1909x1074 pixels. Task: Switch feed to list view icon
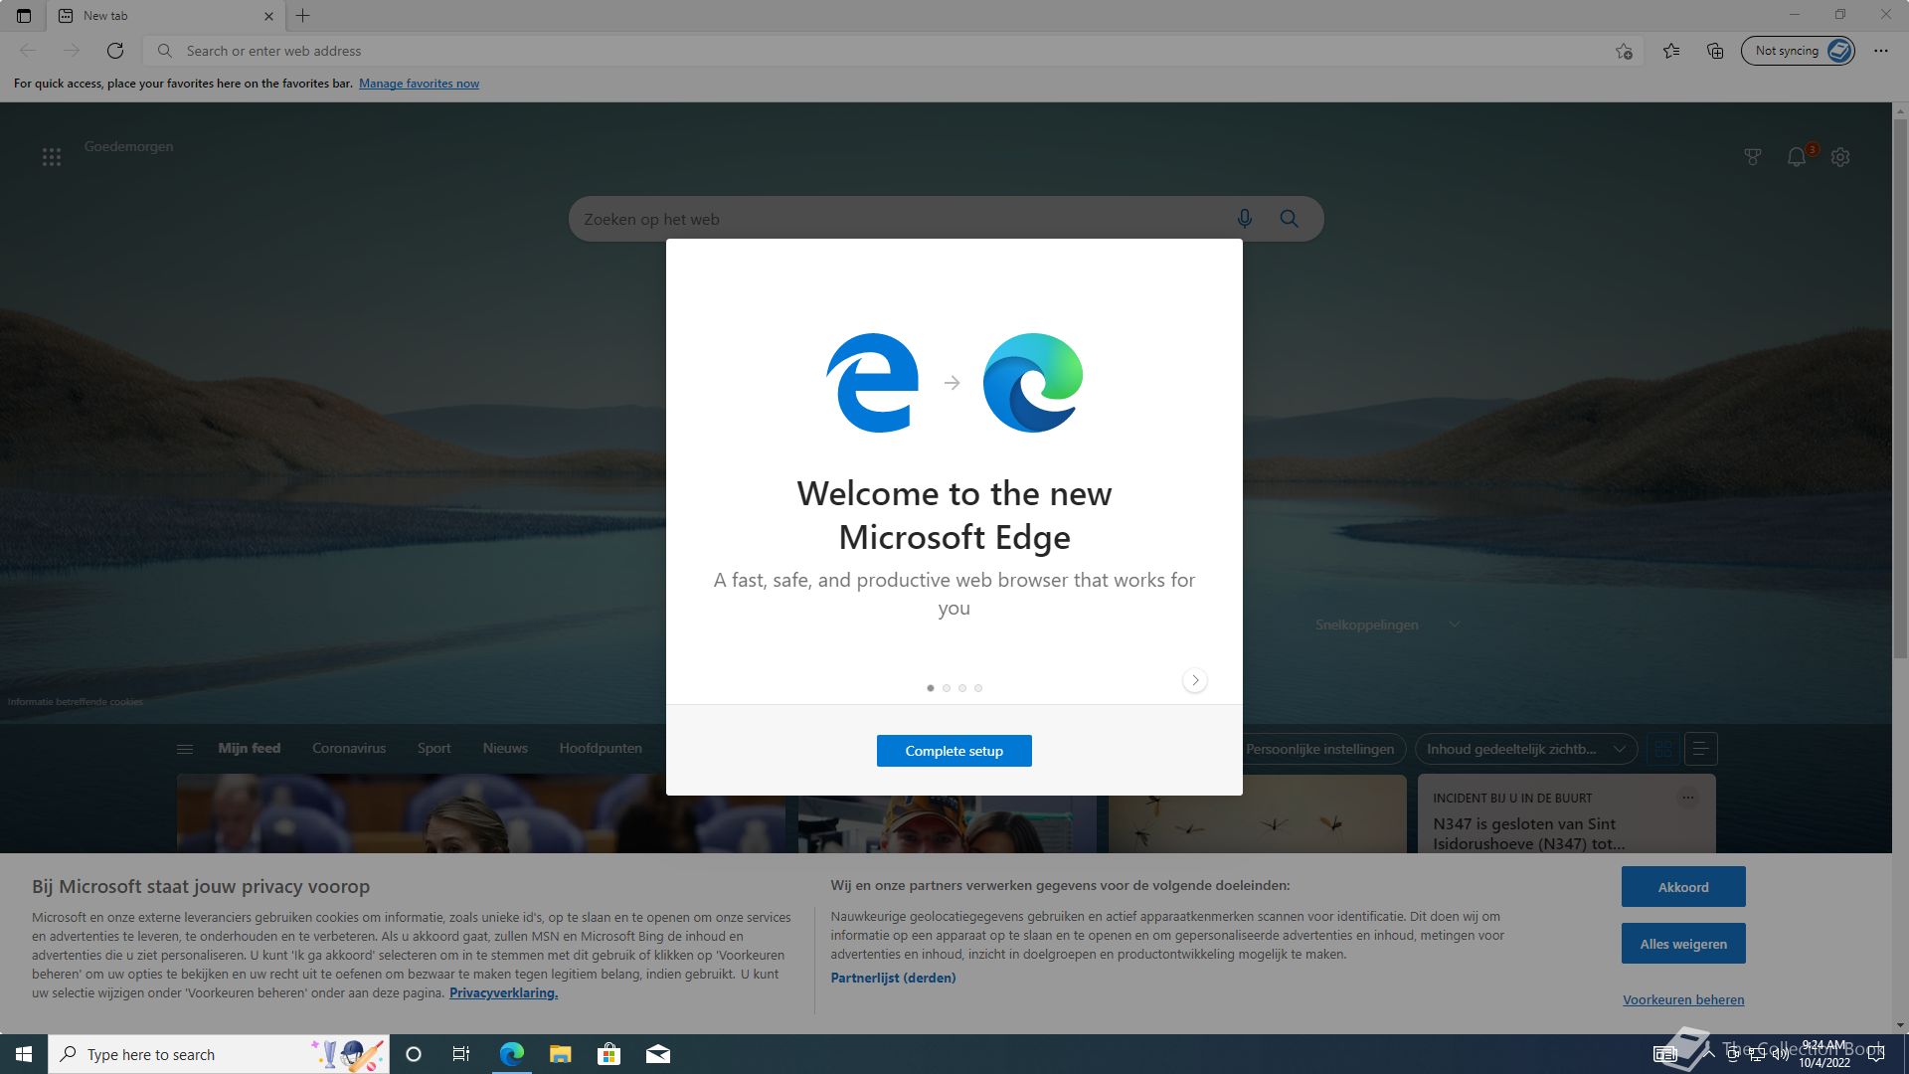[1700, 749]
